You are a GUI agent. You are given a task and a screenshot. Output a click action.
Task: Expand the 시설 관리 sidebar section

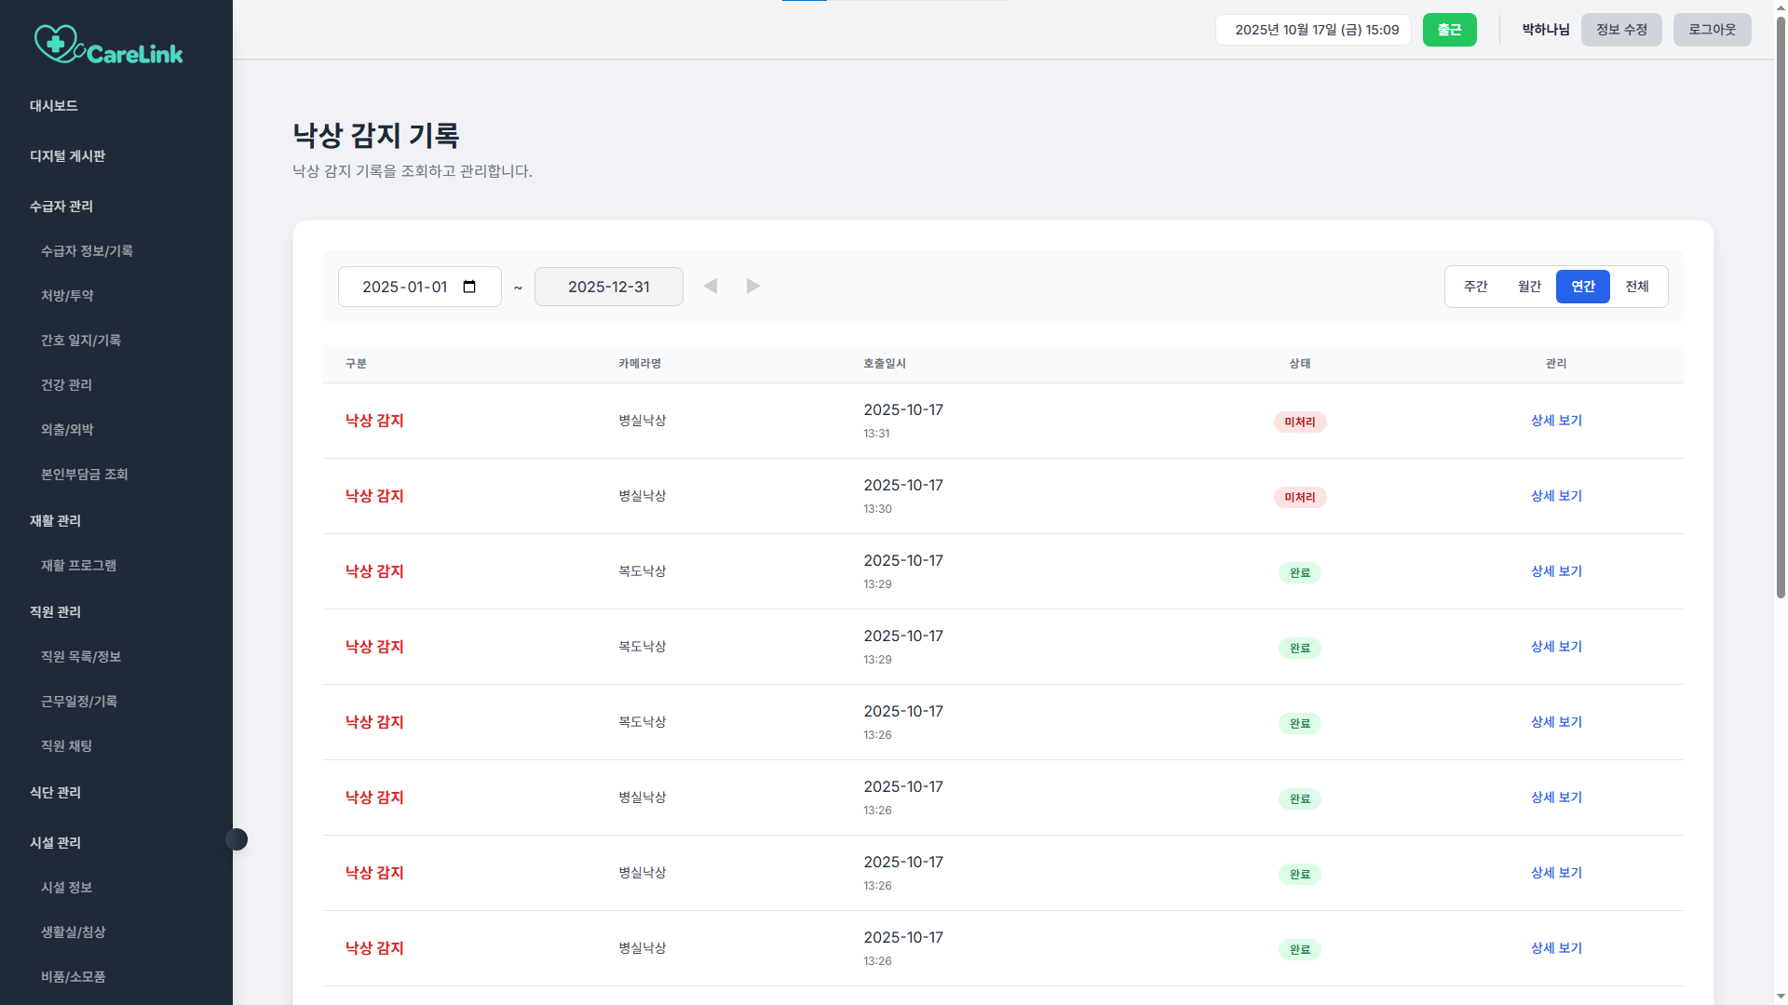(55, 843)
